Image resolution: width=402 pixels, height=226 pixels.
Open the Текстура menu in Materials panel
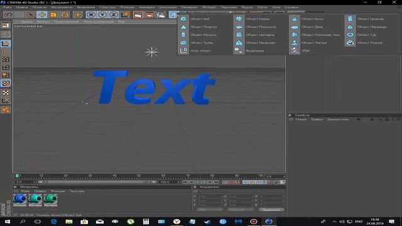click(x=77, y=191)
